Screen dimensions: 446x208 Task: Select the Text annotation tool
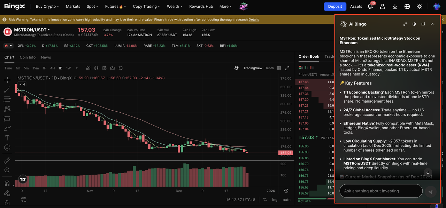pyautogui.click(x=7, y=138)
